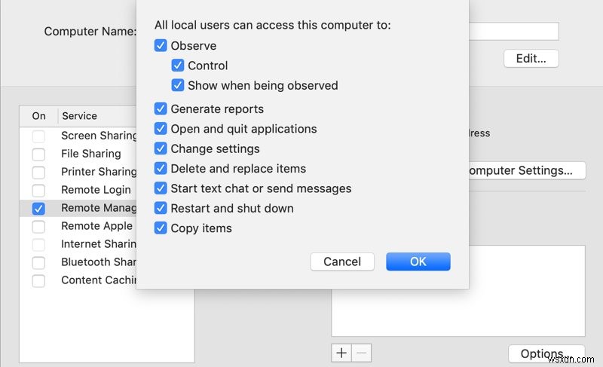Toggle the Control permission checkbox
Screen dimensions: 603x367
(178, 66)
